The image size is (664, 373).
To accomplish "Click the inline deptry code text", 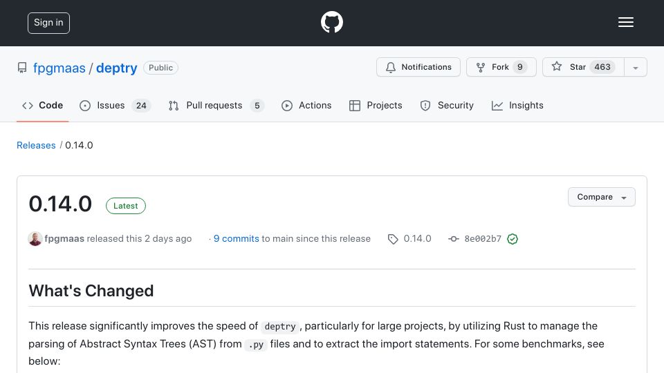I will click(x=280, y=327).
